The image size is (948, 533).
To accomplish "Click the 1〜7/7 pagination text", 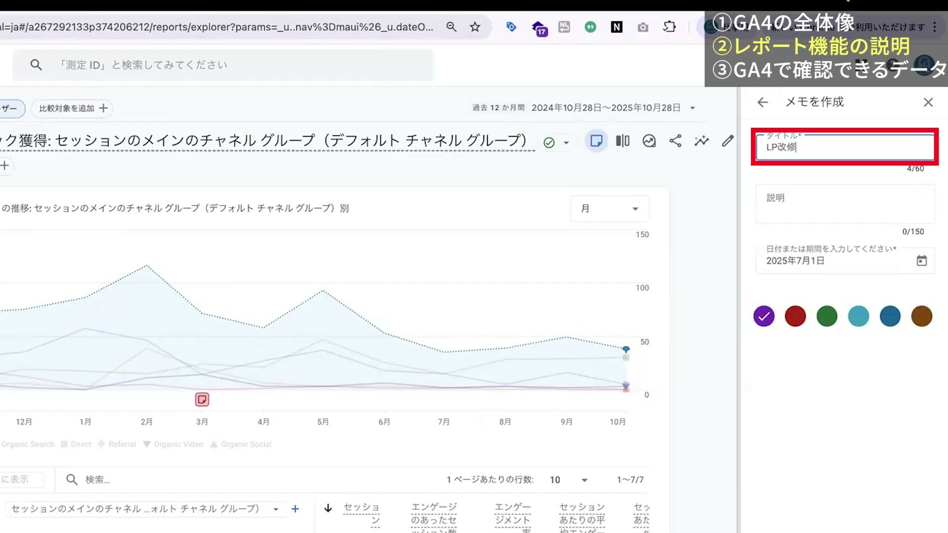I will click(x=630, y=480).
